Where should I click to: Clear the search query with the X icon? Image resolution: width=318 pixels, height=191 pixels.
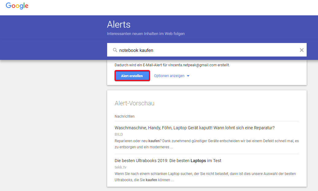(x=301, y=50)
